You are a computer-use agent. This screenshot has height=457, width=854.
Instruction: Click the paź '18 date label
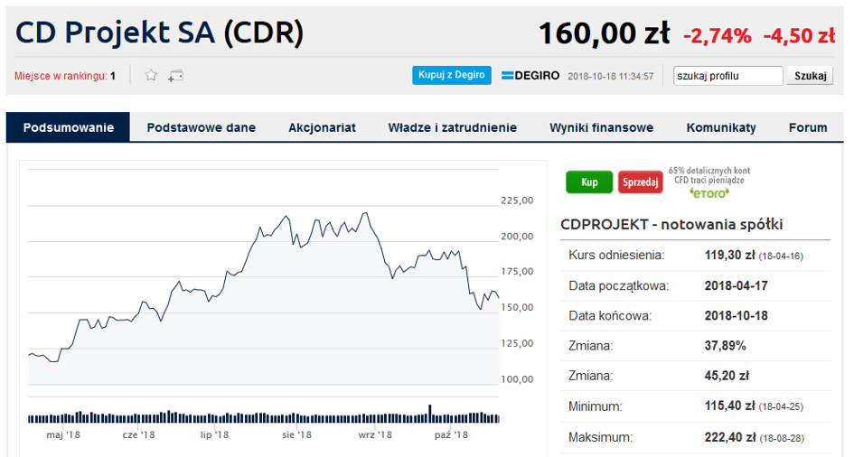pos(451,434)
